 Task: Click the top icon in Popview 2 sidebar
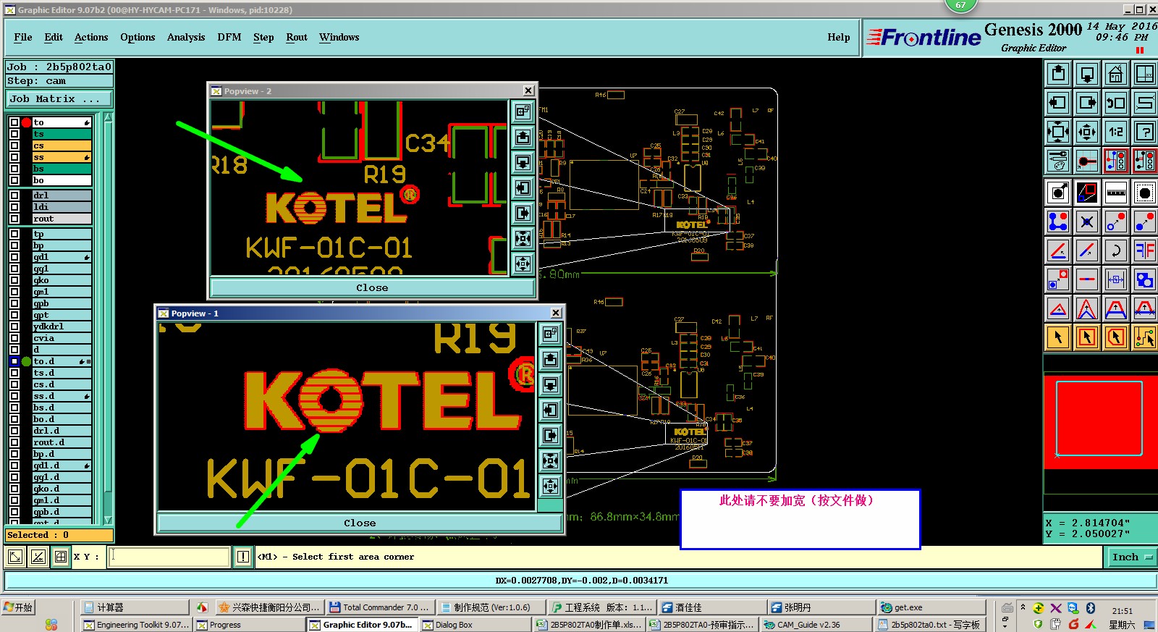tap(523, 111)
